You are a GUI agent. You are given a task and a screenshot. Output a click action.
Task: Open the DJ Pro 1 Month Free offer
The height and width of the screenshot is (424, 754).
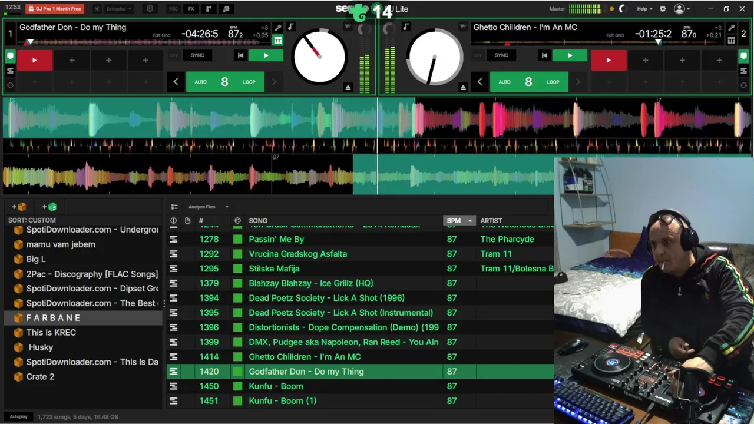(55, 9)
